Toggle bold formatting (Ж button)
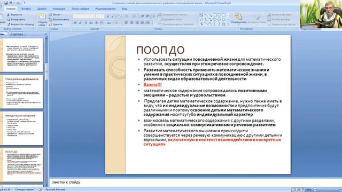Screen dimensions: 342x192 tap(75, 22)
